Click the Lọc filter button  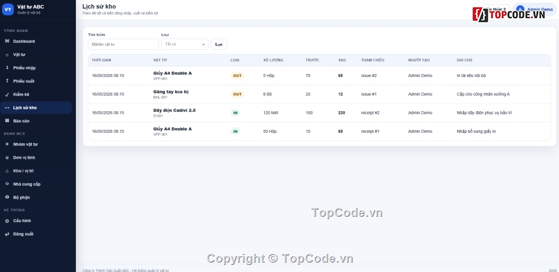[218, 44]
